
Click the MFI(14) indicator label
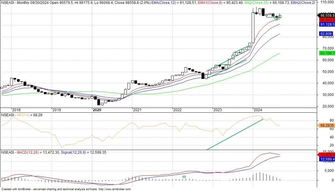pyautogui.click(x=26, y=115)
